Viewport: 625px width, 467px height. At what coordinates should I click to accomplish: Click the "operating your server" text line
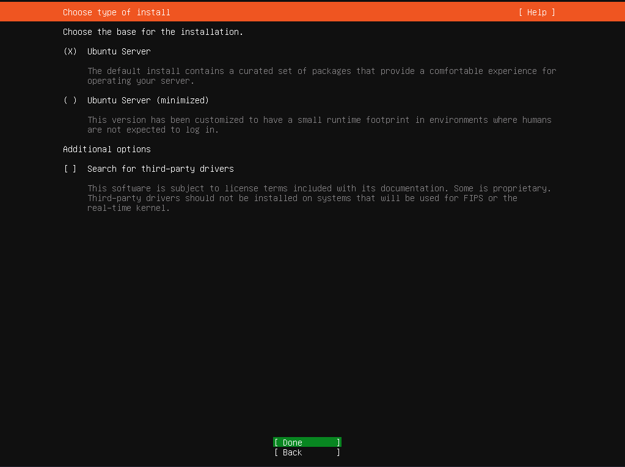click(x=141, y=81)
